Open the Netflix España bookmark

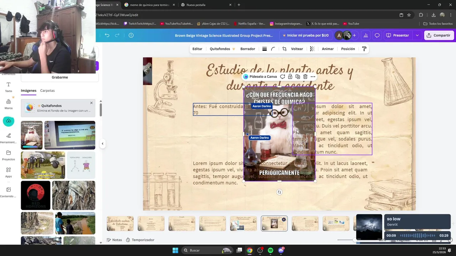coord(249,23)
